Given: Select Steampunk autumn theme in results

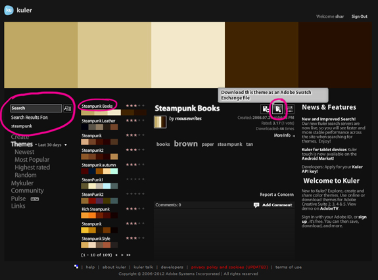Looking at the screenshot, I should (x=99, y=165).
